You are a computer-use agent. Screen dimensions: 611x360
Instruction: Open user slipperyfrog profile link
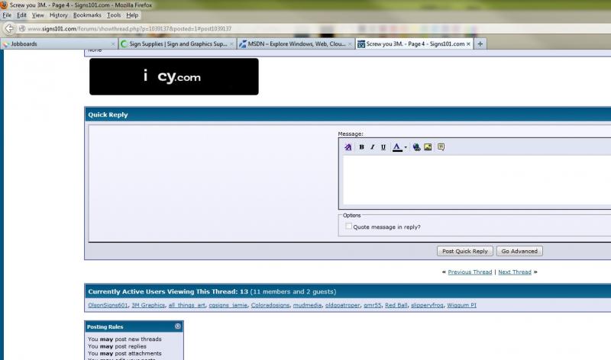427,306
